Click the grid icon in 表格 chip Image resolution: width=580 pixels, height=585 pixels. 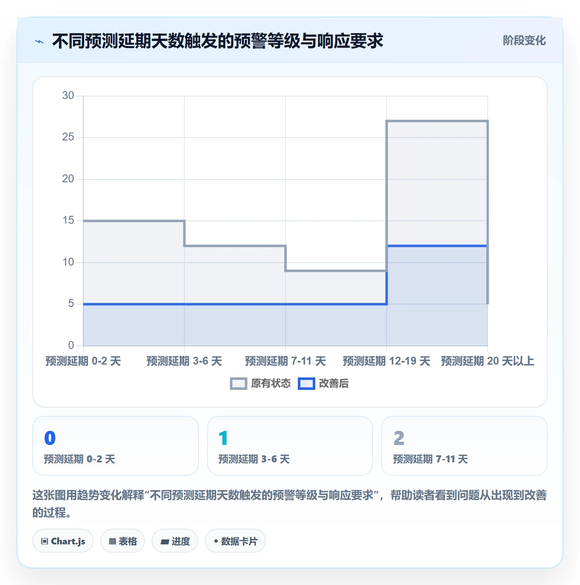click(x=112, y=541)
